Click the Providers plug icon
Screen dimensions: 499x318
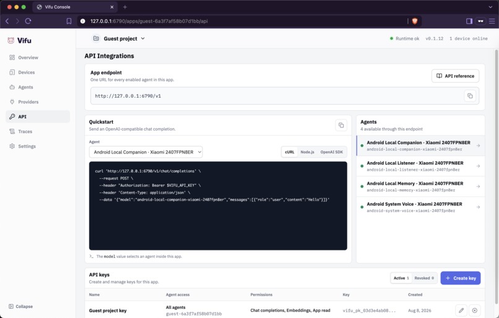12,101
